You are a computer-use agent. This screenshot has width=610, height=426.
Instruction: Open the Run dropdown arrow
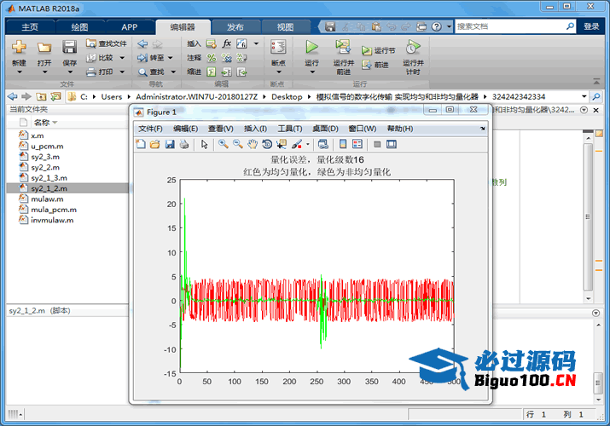(x=312, y=72)
